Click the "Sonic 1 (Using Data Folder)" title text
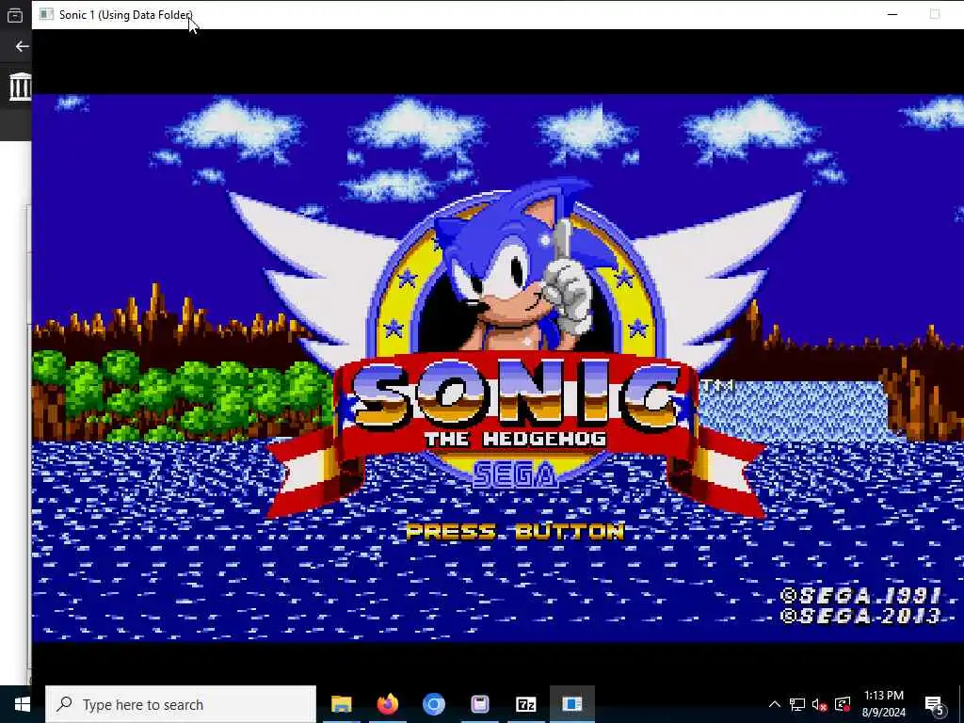The height and width of the screenshot is (723, 964). tap(126, 15)
